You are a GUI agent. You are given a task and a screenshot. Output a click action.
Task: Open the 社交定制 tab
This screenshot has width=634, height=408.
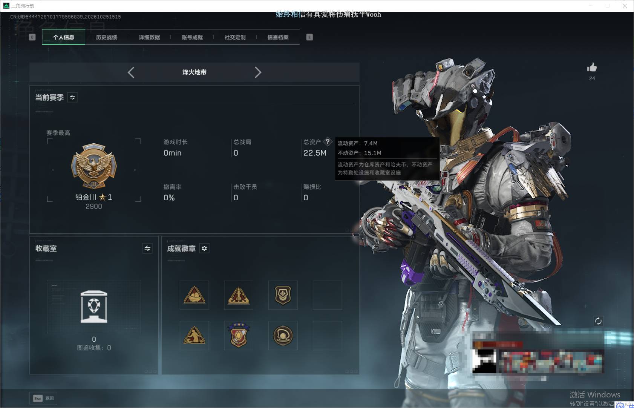pos(235,37)
